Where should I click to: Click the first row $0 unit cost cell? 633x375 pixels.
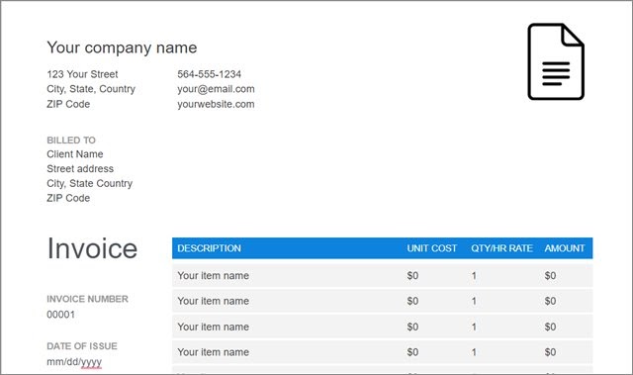coord(412,276)
